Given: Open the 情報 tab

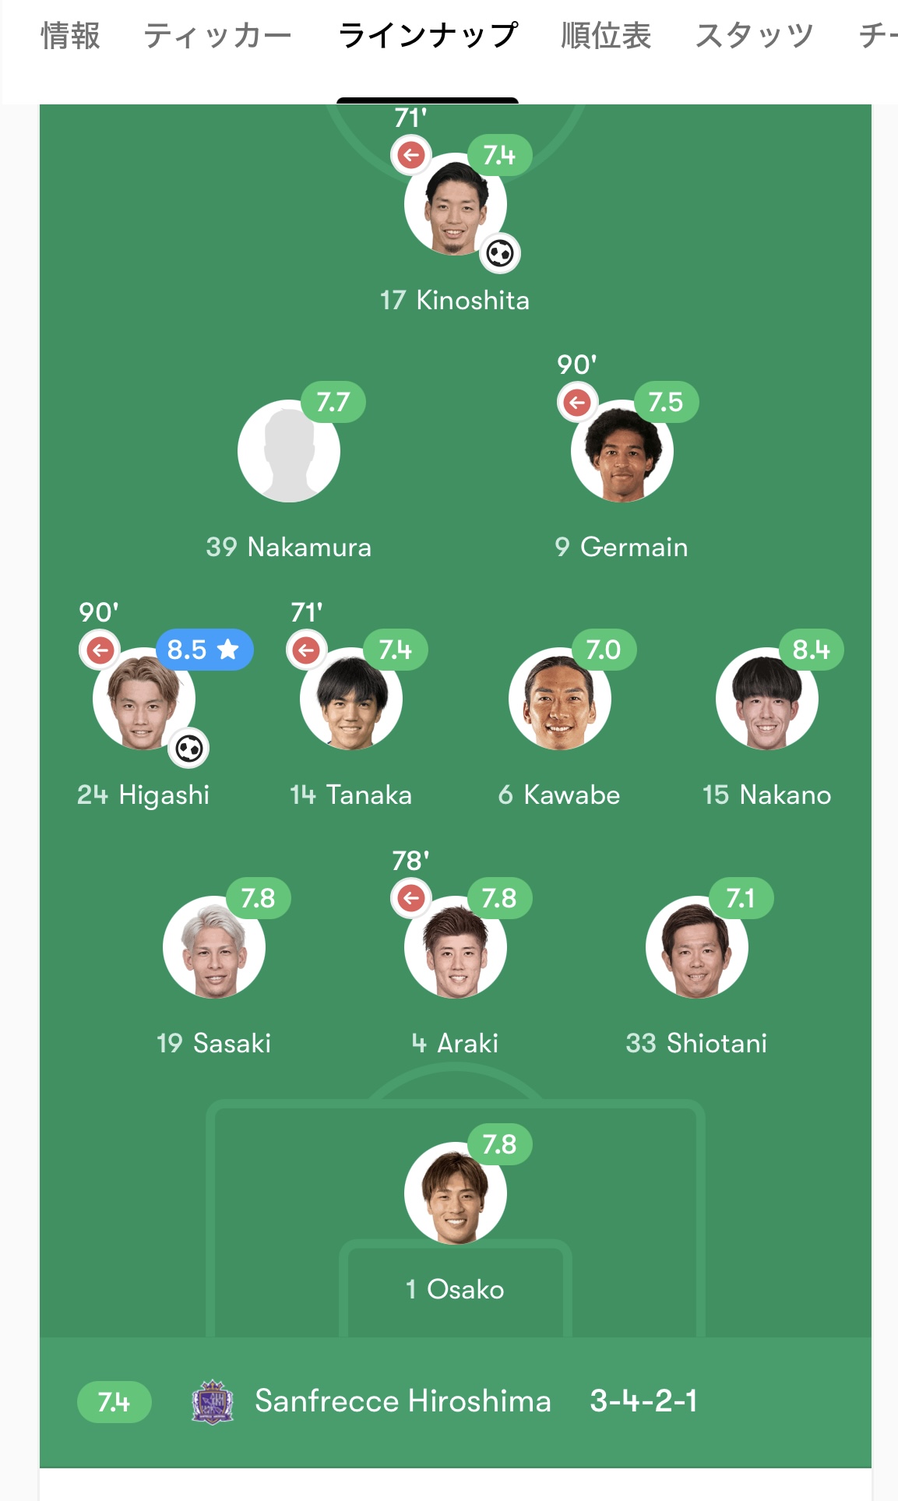Looking at the screenshot, I should (x=70, y=36).
